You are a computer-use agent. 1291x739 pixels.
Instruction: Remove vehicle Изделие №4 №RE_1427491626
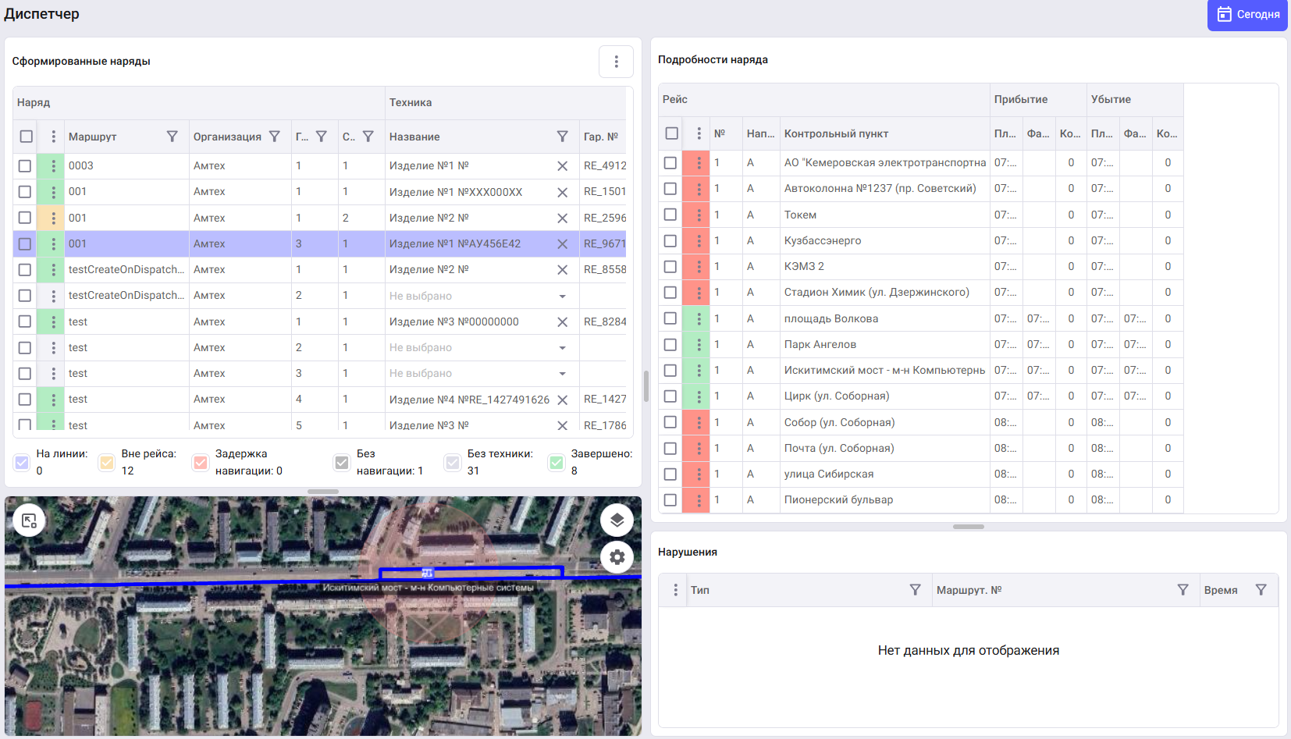[x=562, y=400]
